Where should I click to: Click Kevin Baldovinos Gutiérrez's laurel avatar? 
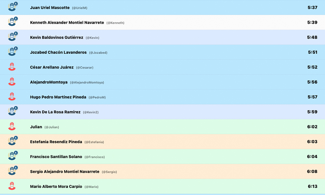tap(12, 37)
